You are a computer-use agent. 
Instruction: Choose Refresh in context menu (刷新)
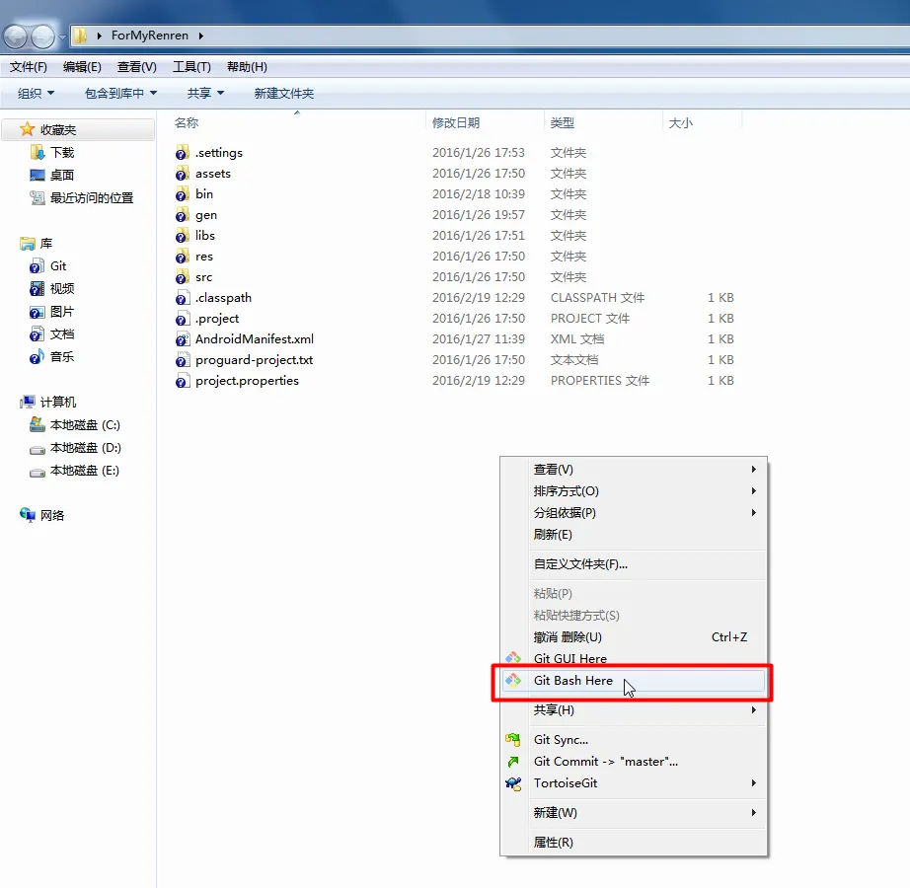coord(634,535)
